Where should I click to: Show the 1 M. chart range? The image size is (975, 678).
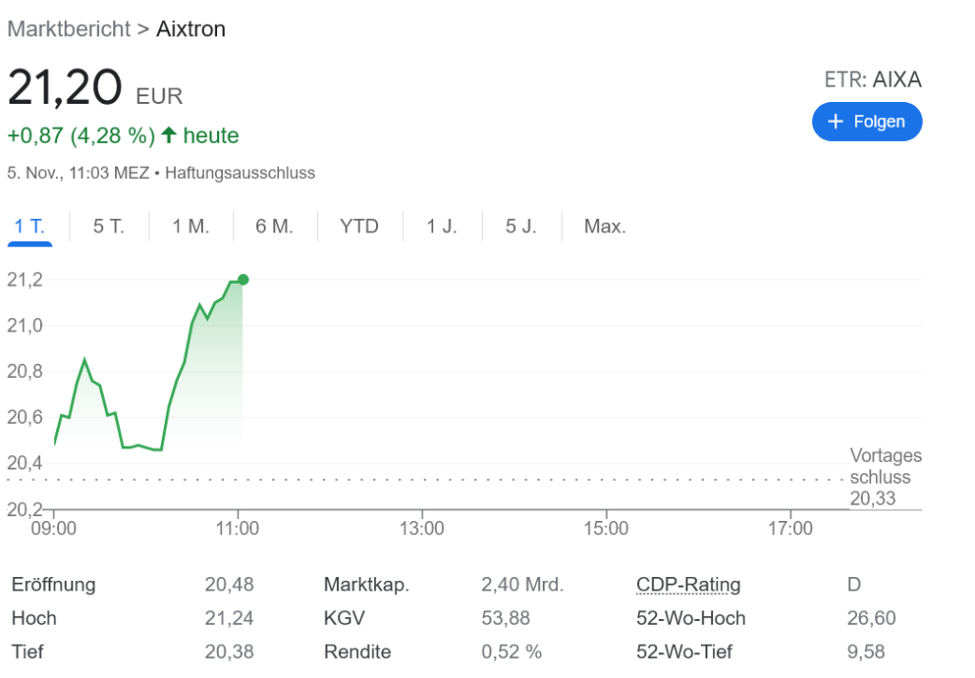pyautogui.click(x=190, y=227)
